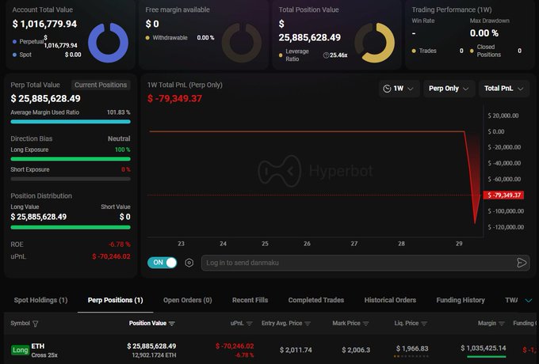Click the Closed Positions legend entry
The image size is (539, 364).
pyautogui.click(x=495, y=51)
